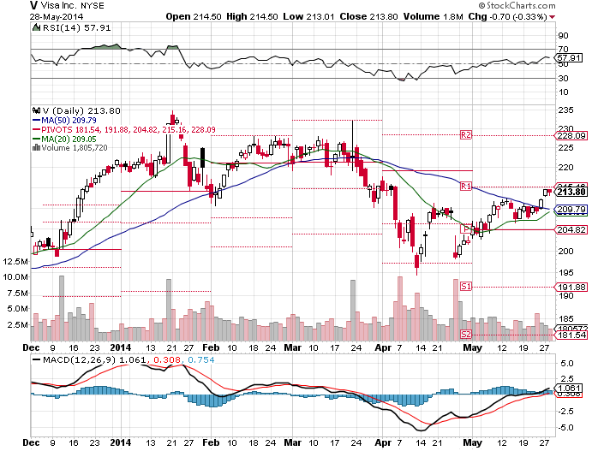Click the 209.79 moving average tag
This screenshot has width=592, height=451.
[571, 210]
